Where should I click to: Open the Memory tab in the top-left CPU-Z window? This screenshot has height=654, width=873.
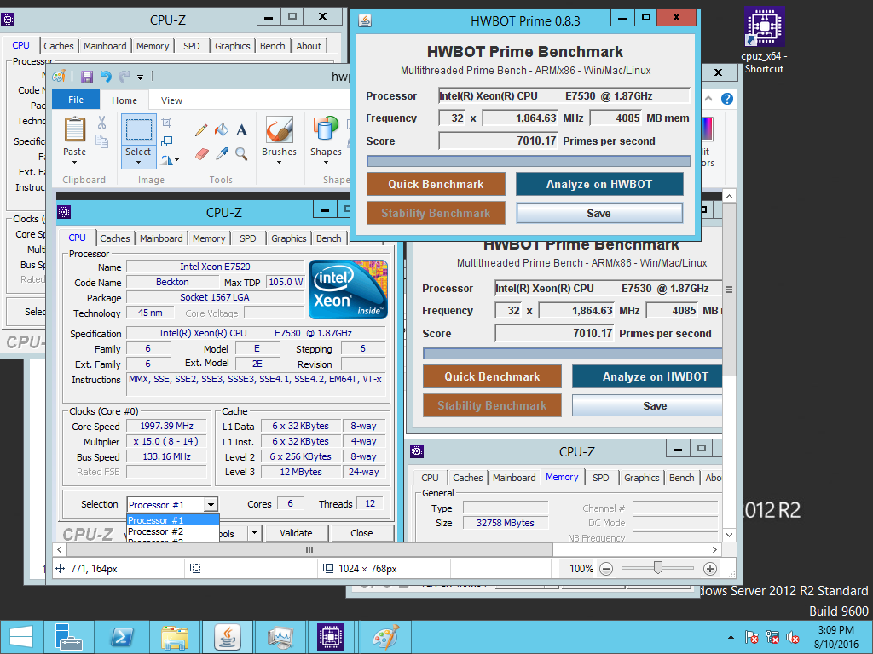pyautogui.click(x=153, y=46)
